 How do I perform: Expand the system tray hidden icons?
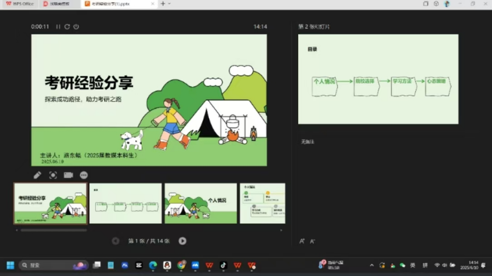[x=372, y=265]
